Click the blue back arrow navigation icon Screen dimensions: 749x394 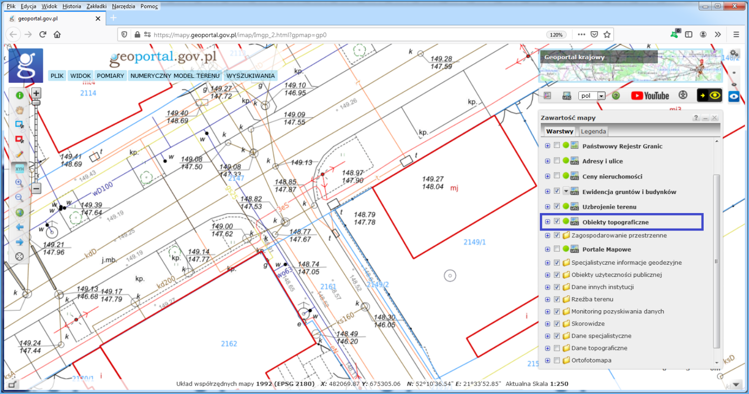[19, 227]
